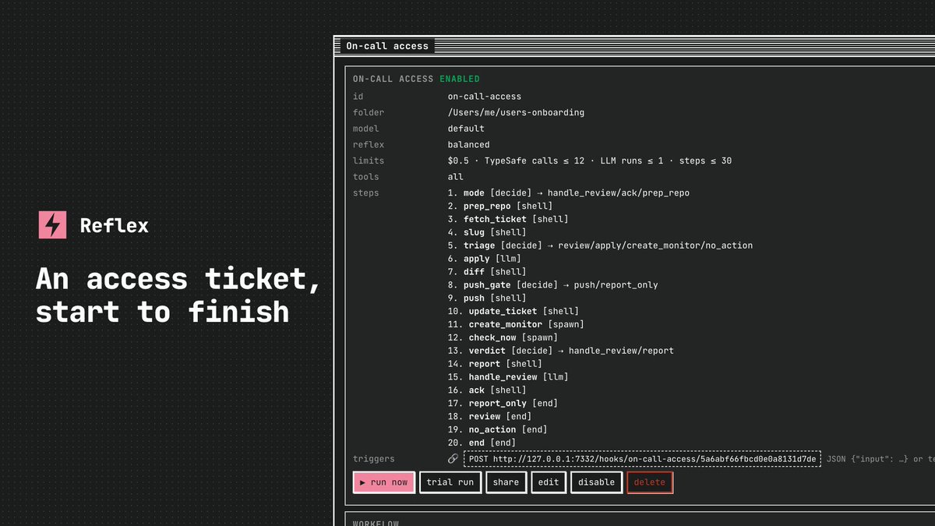This screenshot has width=935, height=526.
Task: Click the POST webhook URL box
Action: tap(642, 459)
